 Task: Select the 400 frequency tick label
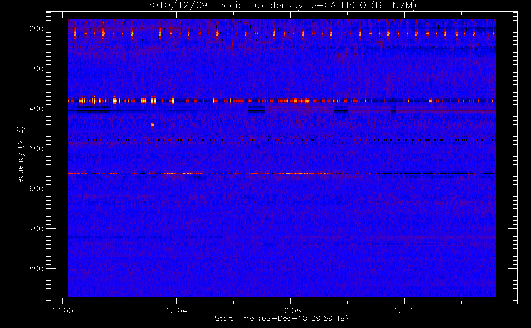coord(36,109)
